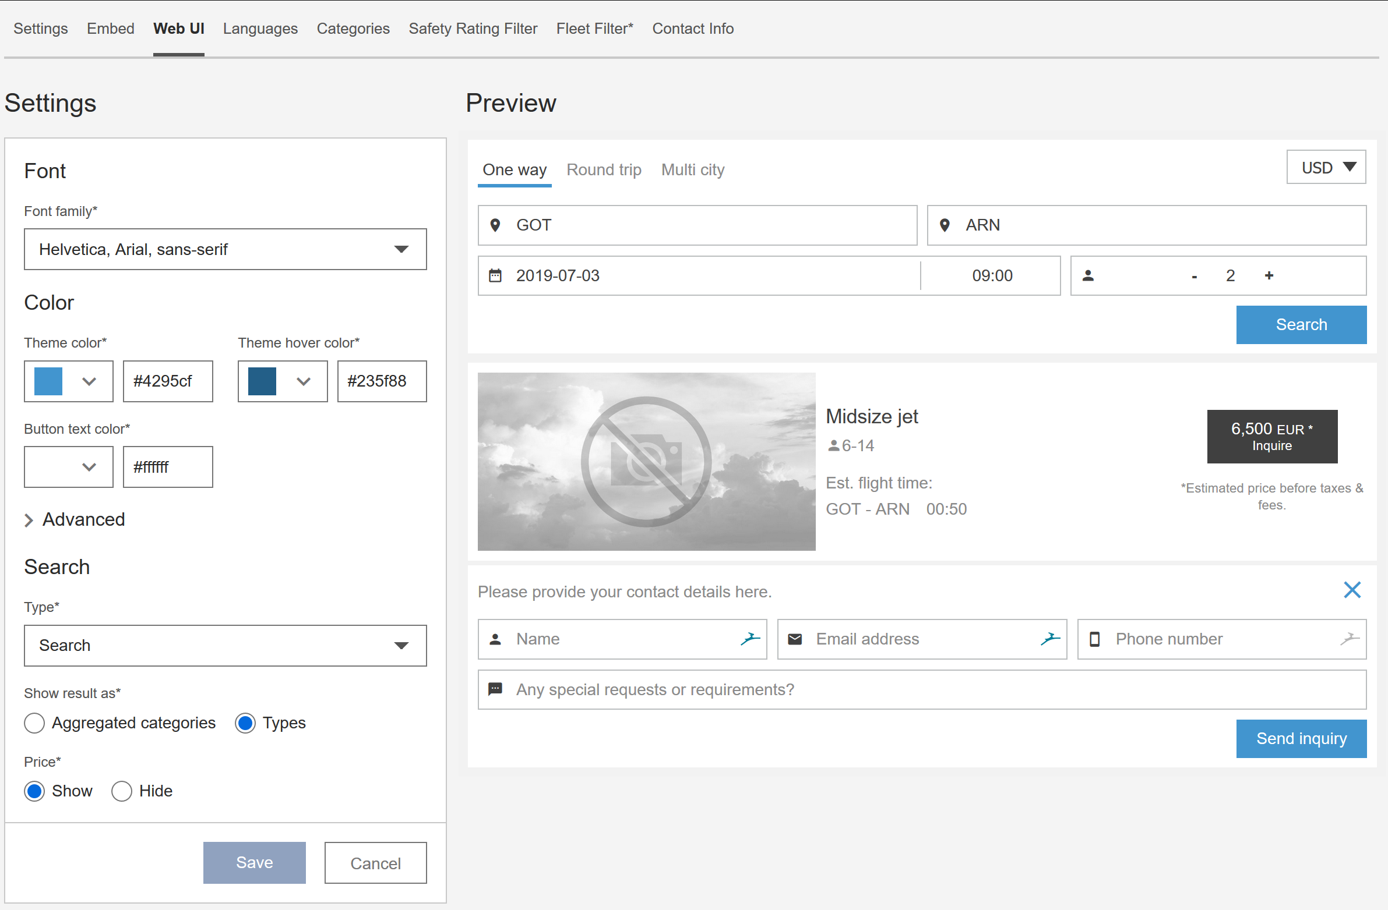Click the Send inquiry button
Viewport: 1388px width, 910px height.
1301,739
